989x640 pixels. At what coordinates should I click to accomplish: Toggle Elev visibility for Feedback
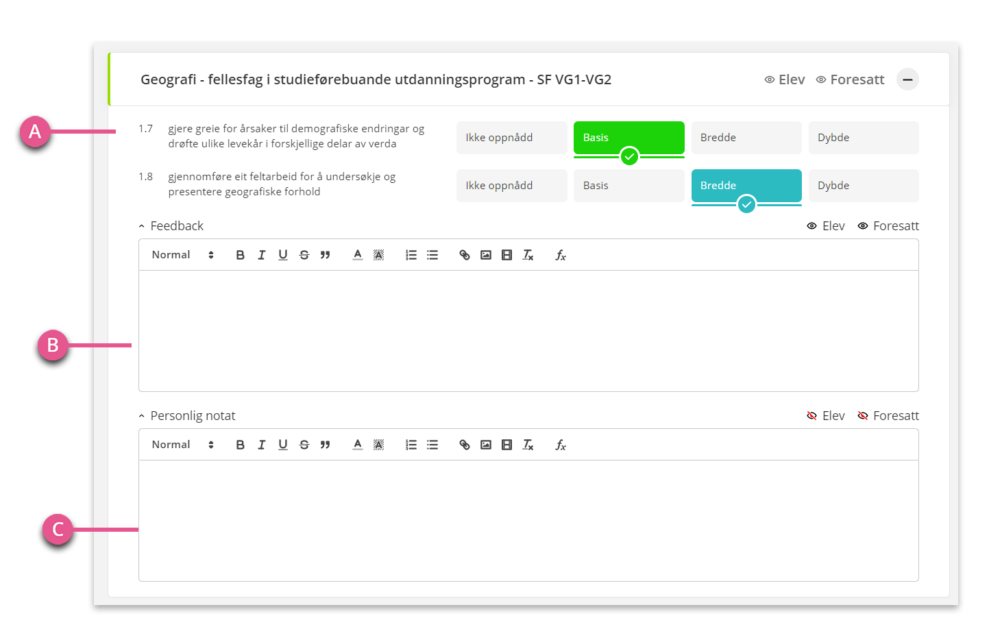tap(826, 226)
